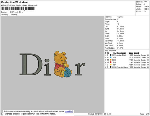Click the Max Jump value '6.9 mm'
This screenshot has width=150, height=116.
point(120,45)
